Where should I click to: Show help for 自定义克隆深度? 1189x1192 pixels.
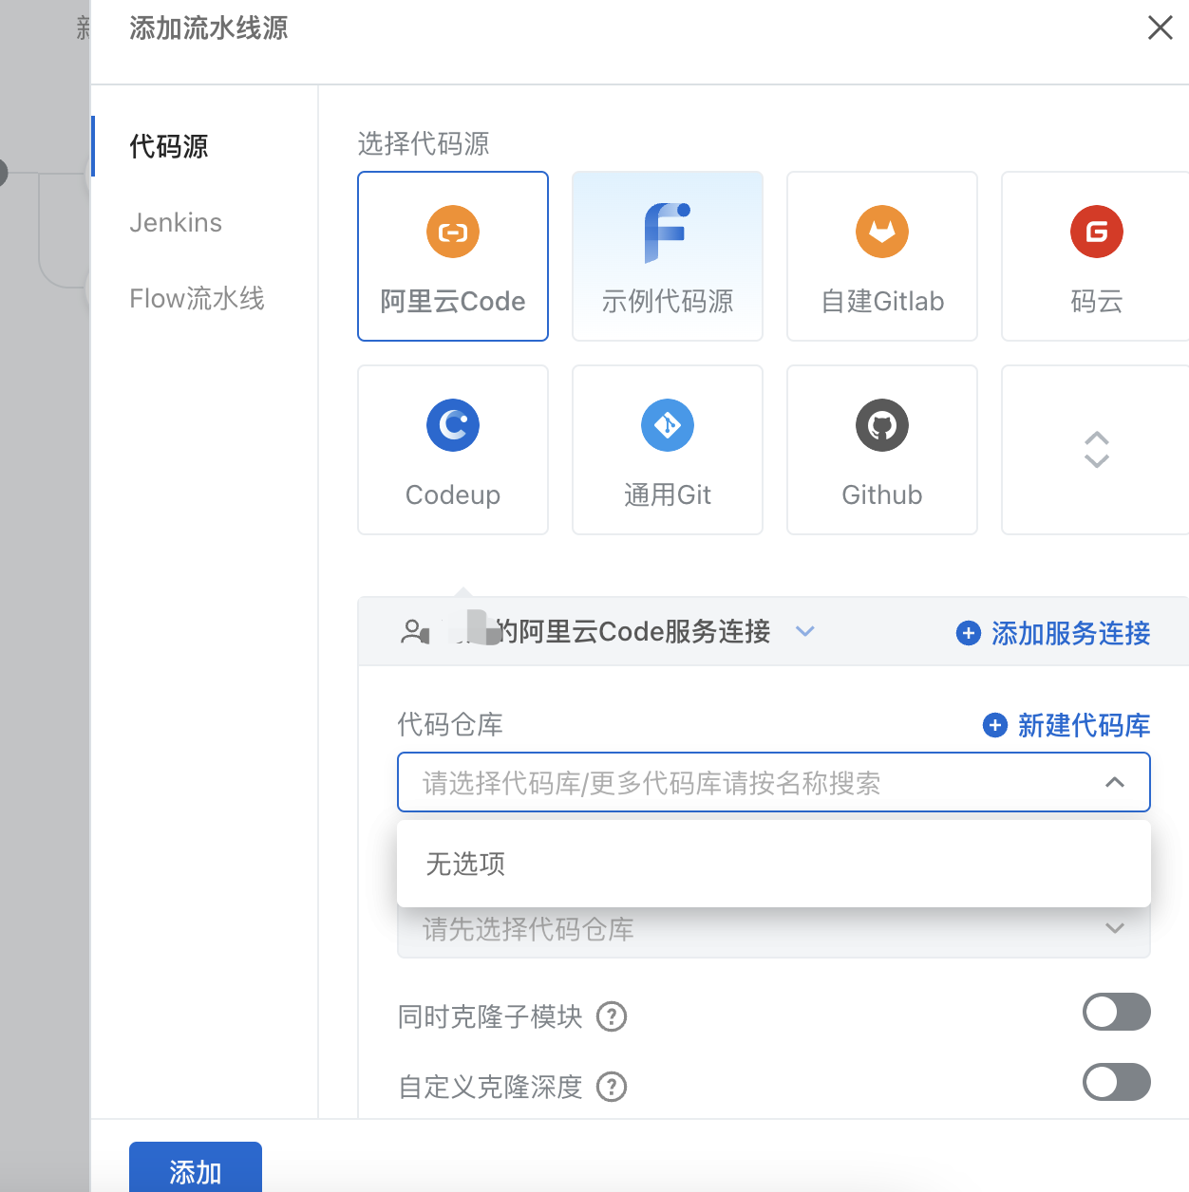point(612,1087)
